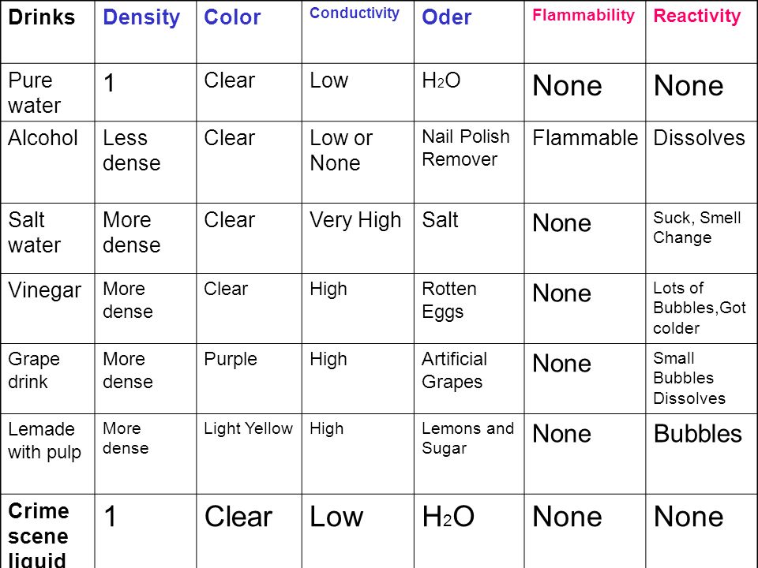Click the Artificial Grapes cell
The height and width of the screenshot is (568, 758).
[454, 371]
